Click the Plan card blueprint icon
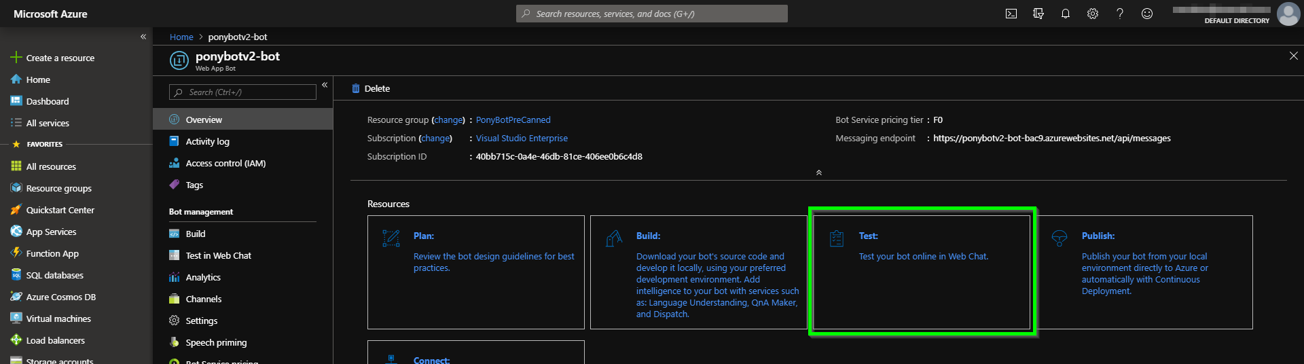Image resolution: width=1304 pixels, height=364 pixels. 391,238
